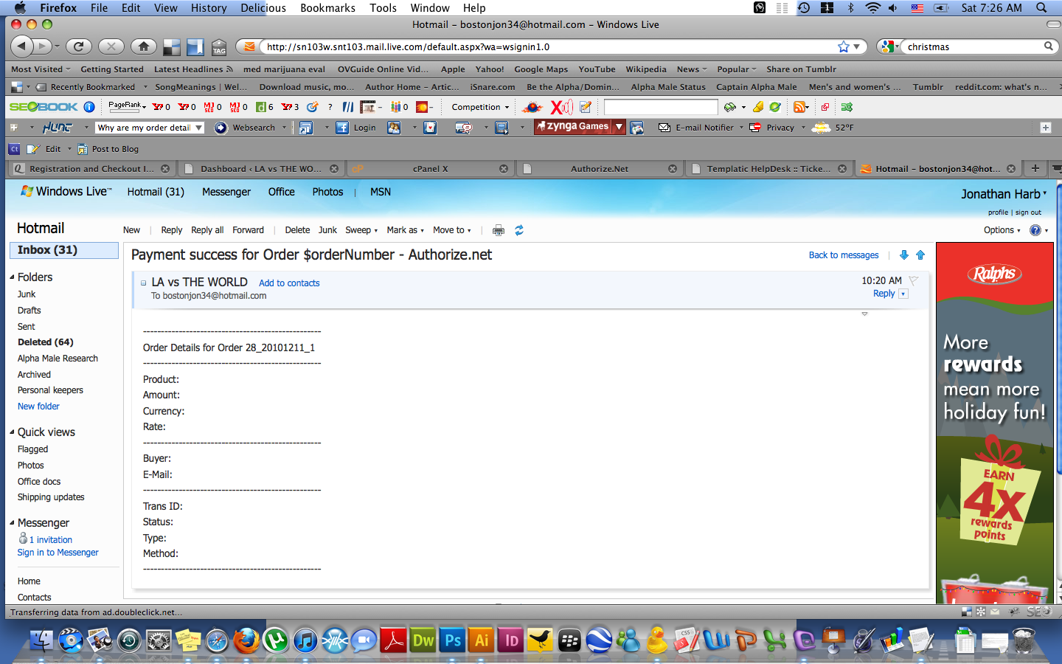Open the Tools menu
The image size is (1062, 664).
[383, 8]
